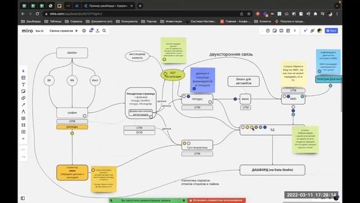Open the notes panel icon
360x203 pixels.
click(x=288, y=30)
